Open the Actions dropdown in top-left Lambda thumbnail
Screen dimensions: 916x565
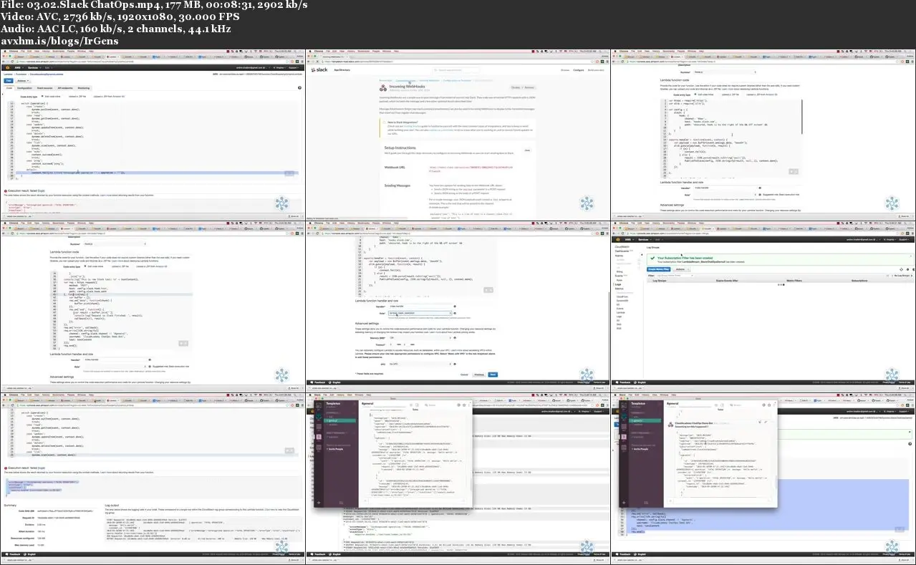coord(23,81)
